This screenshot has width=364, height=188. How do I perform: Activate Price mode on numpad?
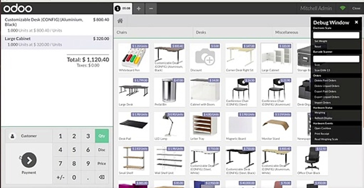tap(102, 163)
